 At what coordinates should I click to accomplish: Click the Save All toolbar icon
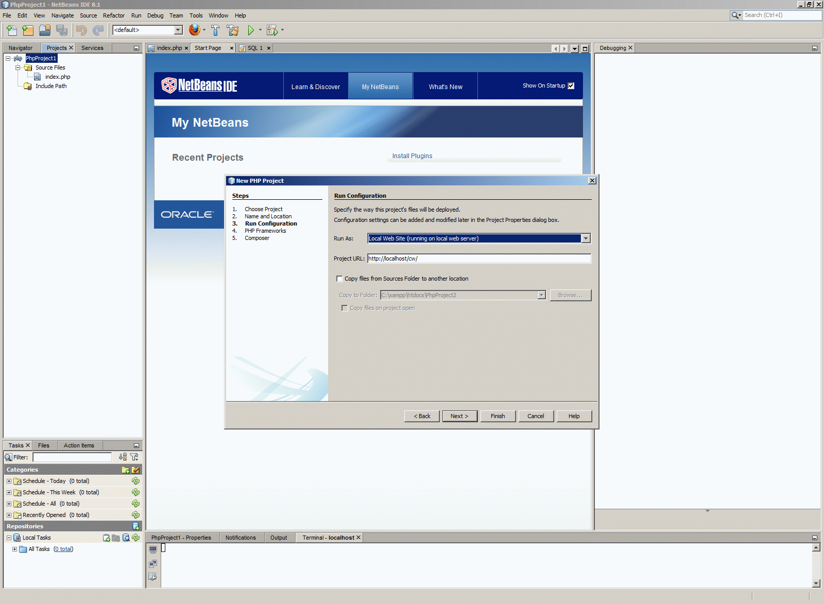[62, 30]
